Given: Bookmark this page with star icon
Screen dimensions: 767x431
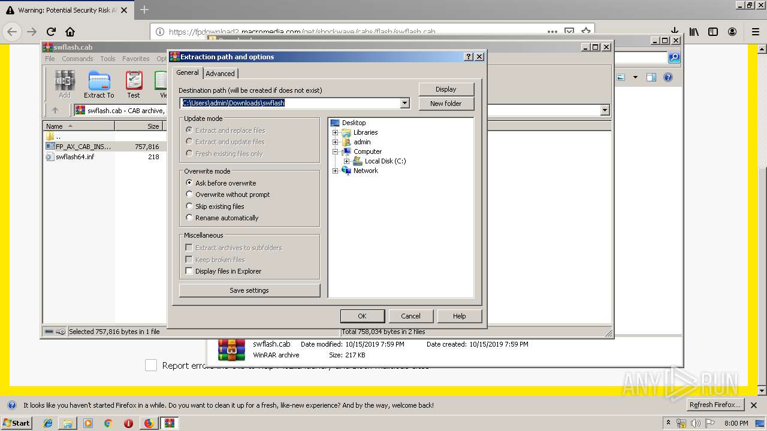Looking at the screenshot, I should tap(586, 32).
